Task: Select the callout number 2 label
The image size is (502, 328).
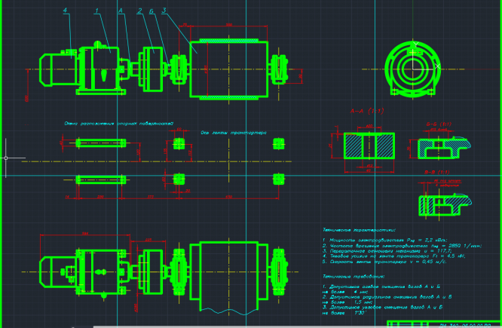Action: tap(139, 11)
